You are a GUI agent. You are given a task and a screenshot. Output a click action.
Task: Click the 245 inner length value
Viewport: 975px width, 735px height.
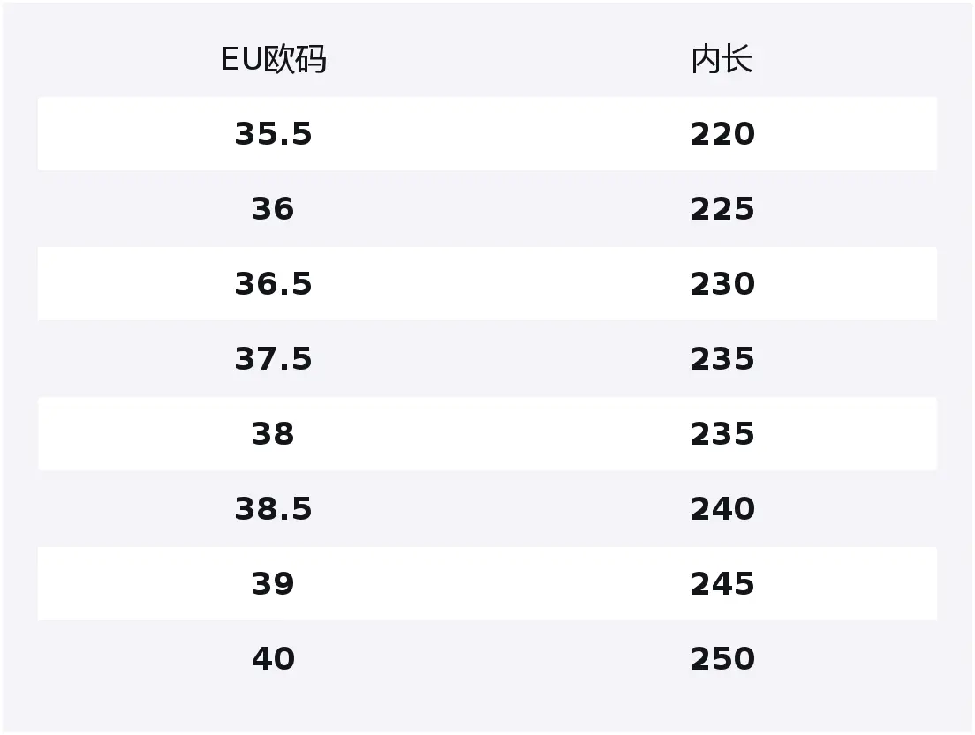coord(722,584)
